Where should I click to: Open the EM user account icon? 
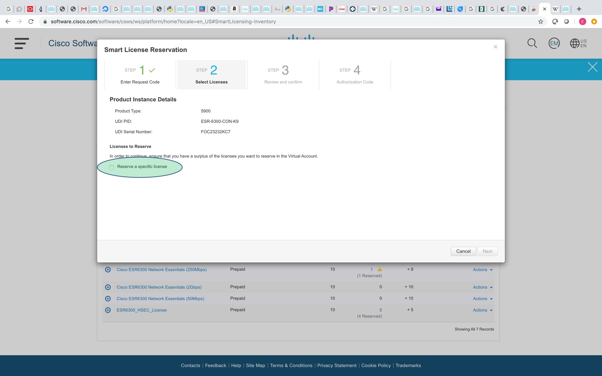click(554, 43)
